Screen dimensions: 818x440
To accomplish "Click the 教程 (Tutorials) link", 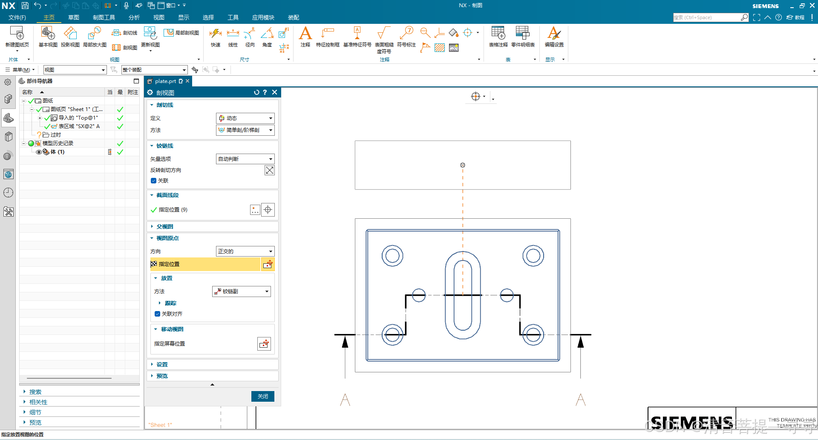I will [x=795, y=17].
